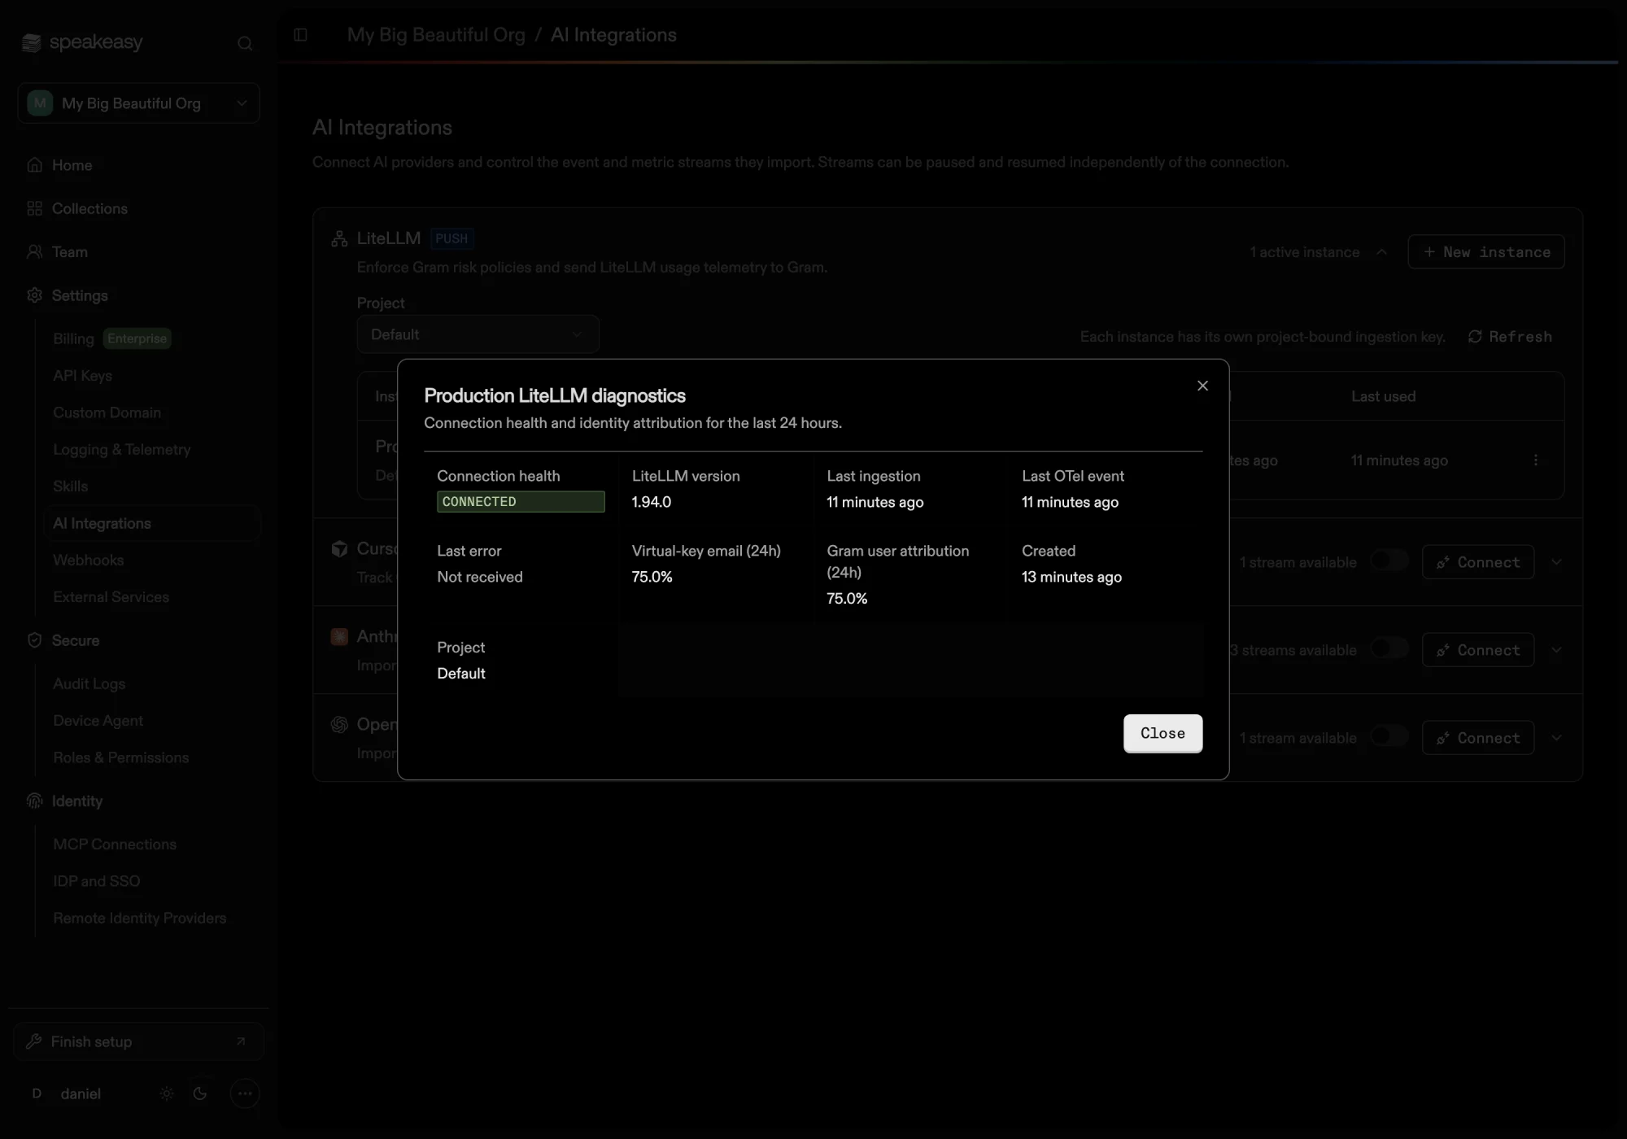Switch to light theme sun icon
Screen dimensions: 1627x1139
[167, 1093]
